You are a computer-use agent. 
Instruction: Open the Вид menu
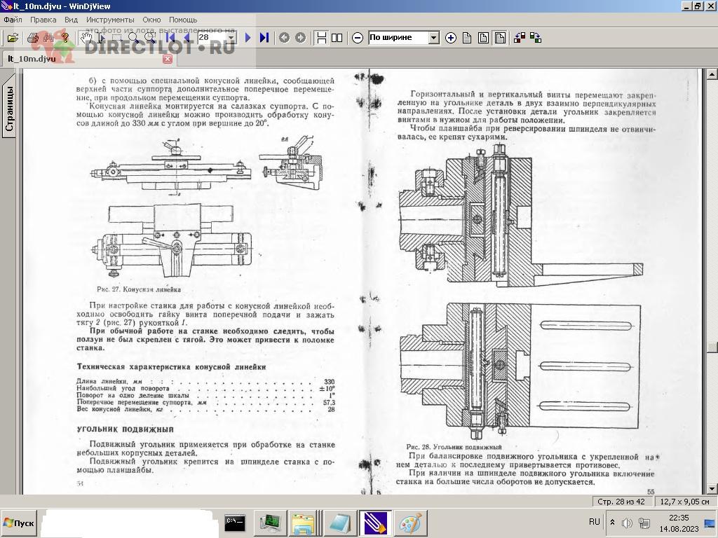pyautogui.click(x=71, y=20)
